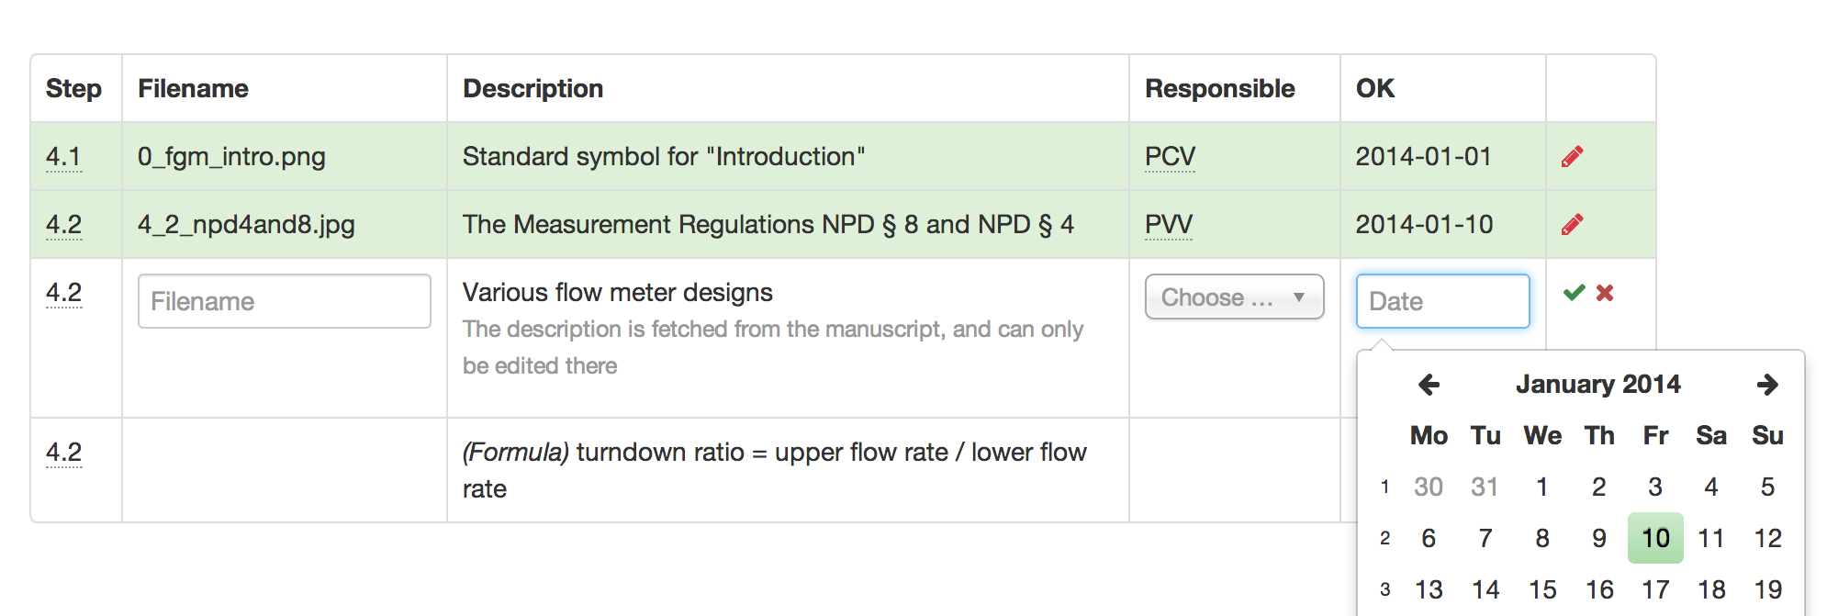Image resolution: width=1827 pixels, height=616 pixels.
Task: Edit the 4_2_npd4and8.jpg row pencil icon
Action: (x=1572, y=225)
